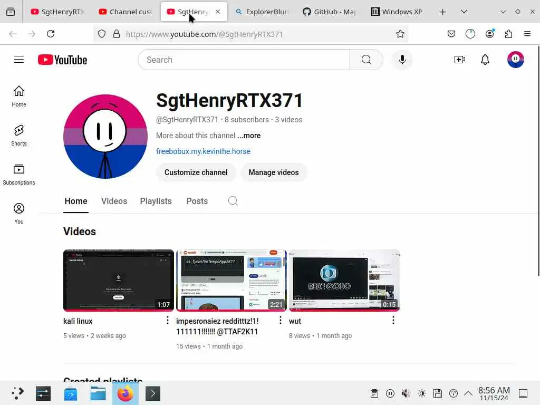Screen dimensions: 540x405
Task: Open the file manager from the taskbar
Action: click(x=98, y=393)
